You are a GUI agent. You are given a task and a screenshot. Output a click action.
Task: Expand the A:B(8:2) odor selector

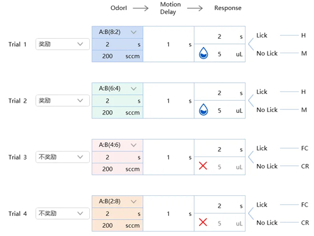coord(117,32)
